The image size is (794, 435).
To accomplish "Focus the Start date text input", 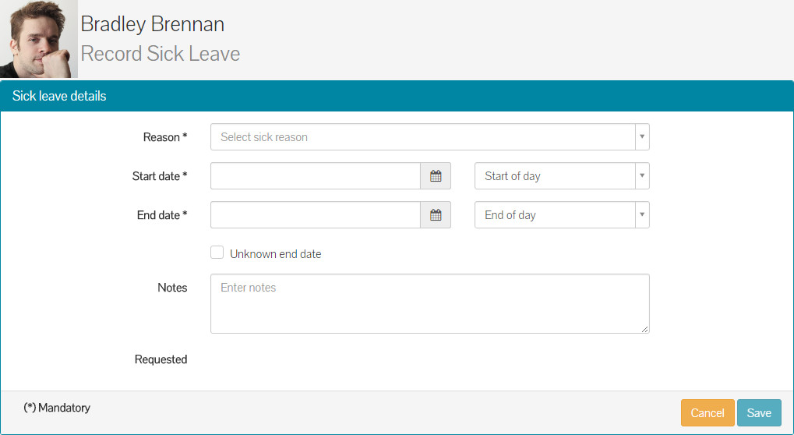I will [x=316, y=176].
